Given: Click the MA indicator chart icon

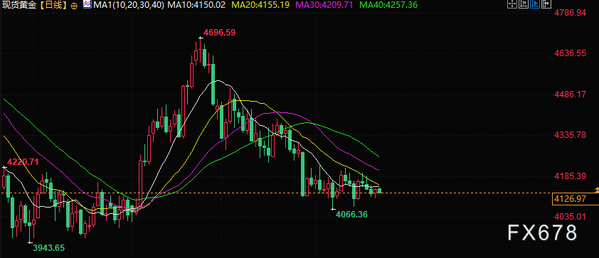Looking at the screenshot, I should (x=87, y=4).
